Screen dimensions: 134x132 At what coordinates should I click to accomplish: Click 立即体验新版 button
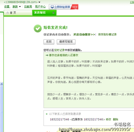coord(63,7)
